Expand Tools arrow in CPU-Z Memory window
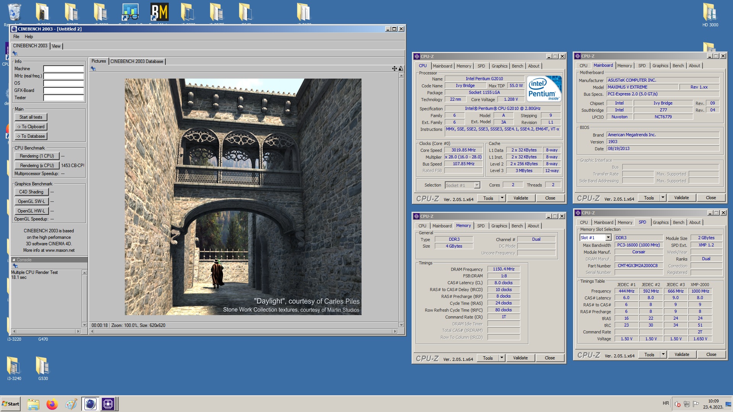The height and width of the screenshot is (412, 733). click(502, 358)
